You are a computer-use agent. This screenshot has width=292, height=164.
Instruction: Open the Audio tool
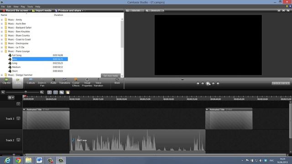[53, 82]
